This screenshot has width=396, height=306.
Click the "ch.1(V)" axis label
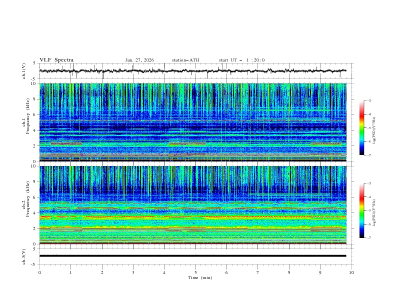24,71
